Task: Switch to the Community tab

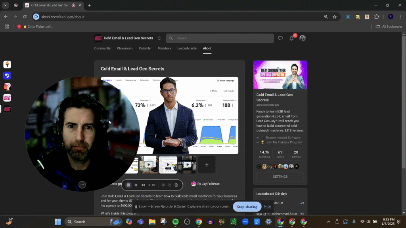Action: (x=102, y=48)
